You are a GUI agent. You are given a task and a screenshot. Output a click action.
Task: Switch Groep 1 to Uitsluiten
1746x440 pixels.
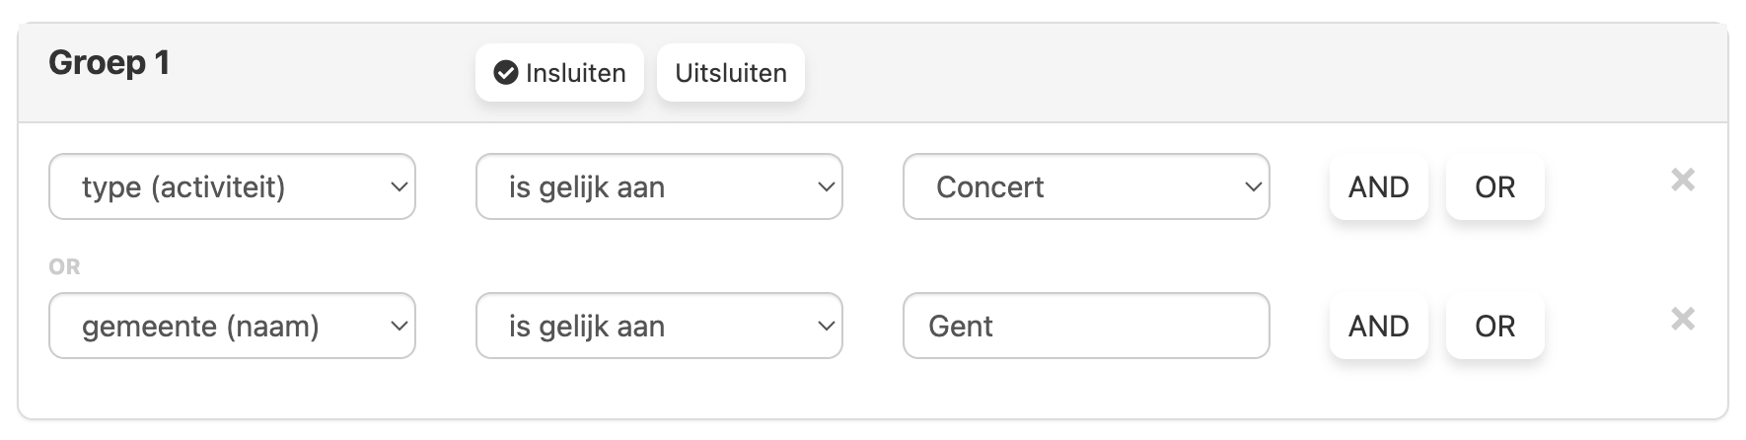tap(731, 73)
